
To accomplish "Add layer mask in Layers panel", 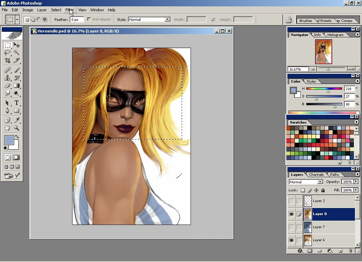I will click(x=310, y=251).
